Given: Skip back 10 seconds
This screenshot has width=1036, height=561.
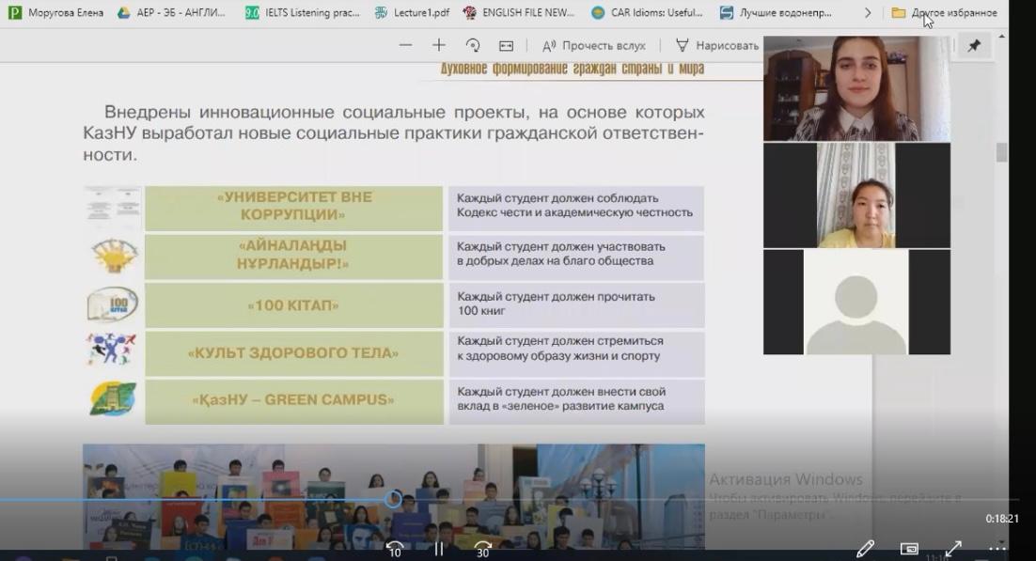Looking at the screenshot, I should tap(395, 549).
